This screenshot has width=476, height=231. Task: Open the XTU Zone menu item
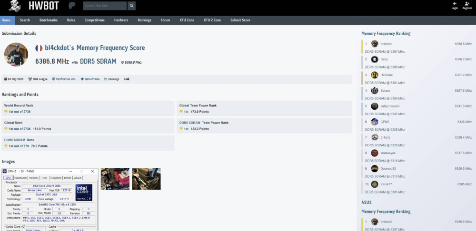(187, 20)
